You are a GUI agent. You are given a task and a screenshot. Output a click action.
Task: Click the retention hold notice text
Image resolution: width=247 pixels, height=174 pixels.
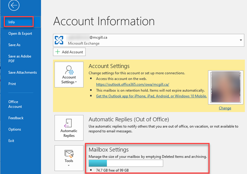coord(150,91)
